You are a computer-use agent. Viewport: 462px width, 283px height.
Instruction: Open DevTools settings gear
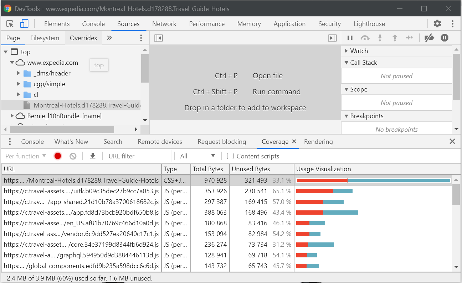tap(437, 24)
